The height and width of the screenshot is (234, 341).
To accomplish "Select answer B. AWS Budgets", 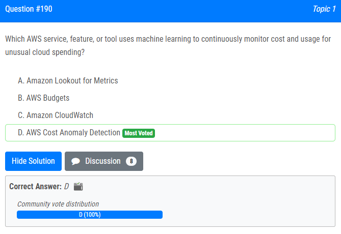I will tap(43, 98).
